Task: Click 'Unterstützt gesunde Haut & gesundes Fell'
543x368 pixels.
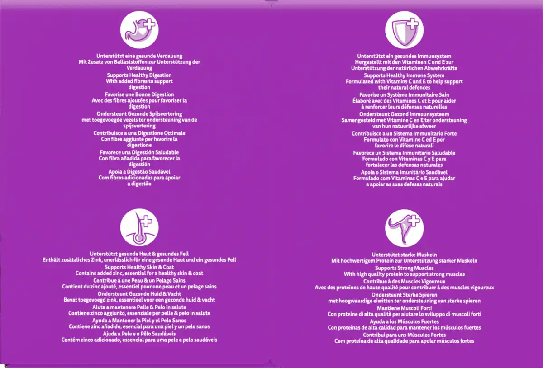Action: click(139, 254)
